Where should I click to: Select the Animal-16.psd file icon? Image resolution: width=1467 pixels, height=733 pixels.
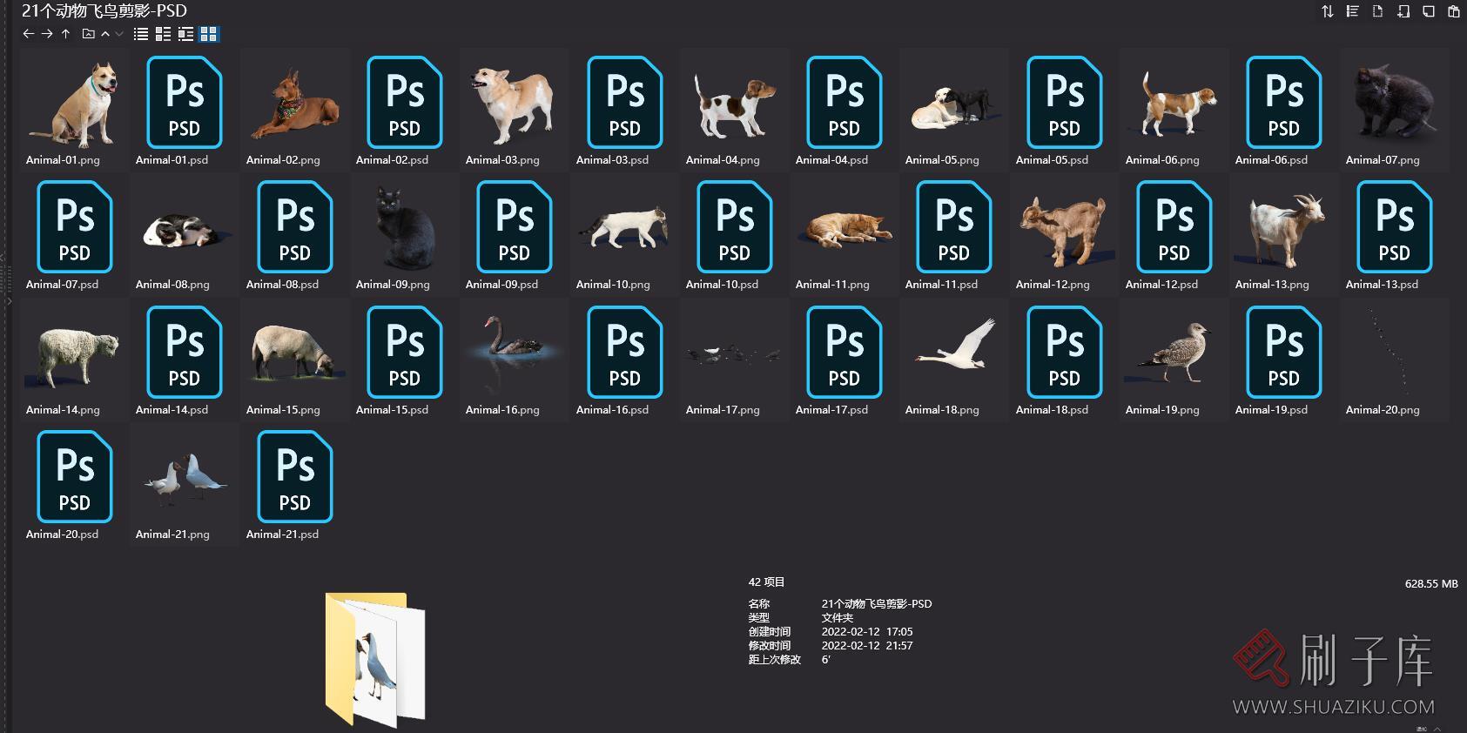click(624, 353)
